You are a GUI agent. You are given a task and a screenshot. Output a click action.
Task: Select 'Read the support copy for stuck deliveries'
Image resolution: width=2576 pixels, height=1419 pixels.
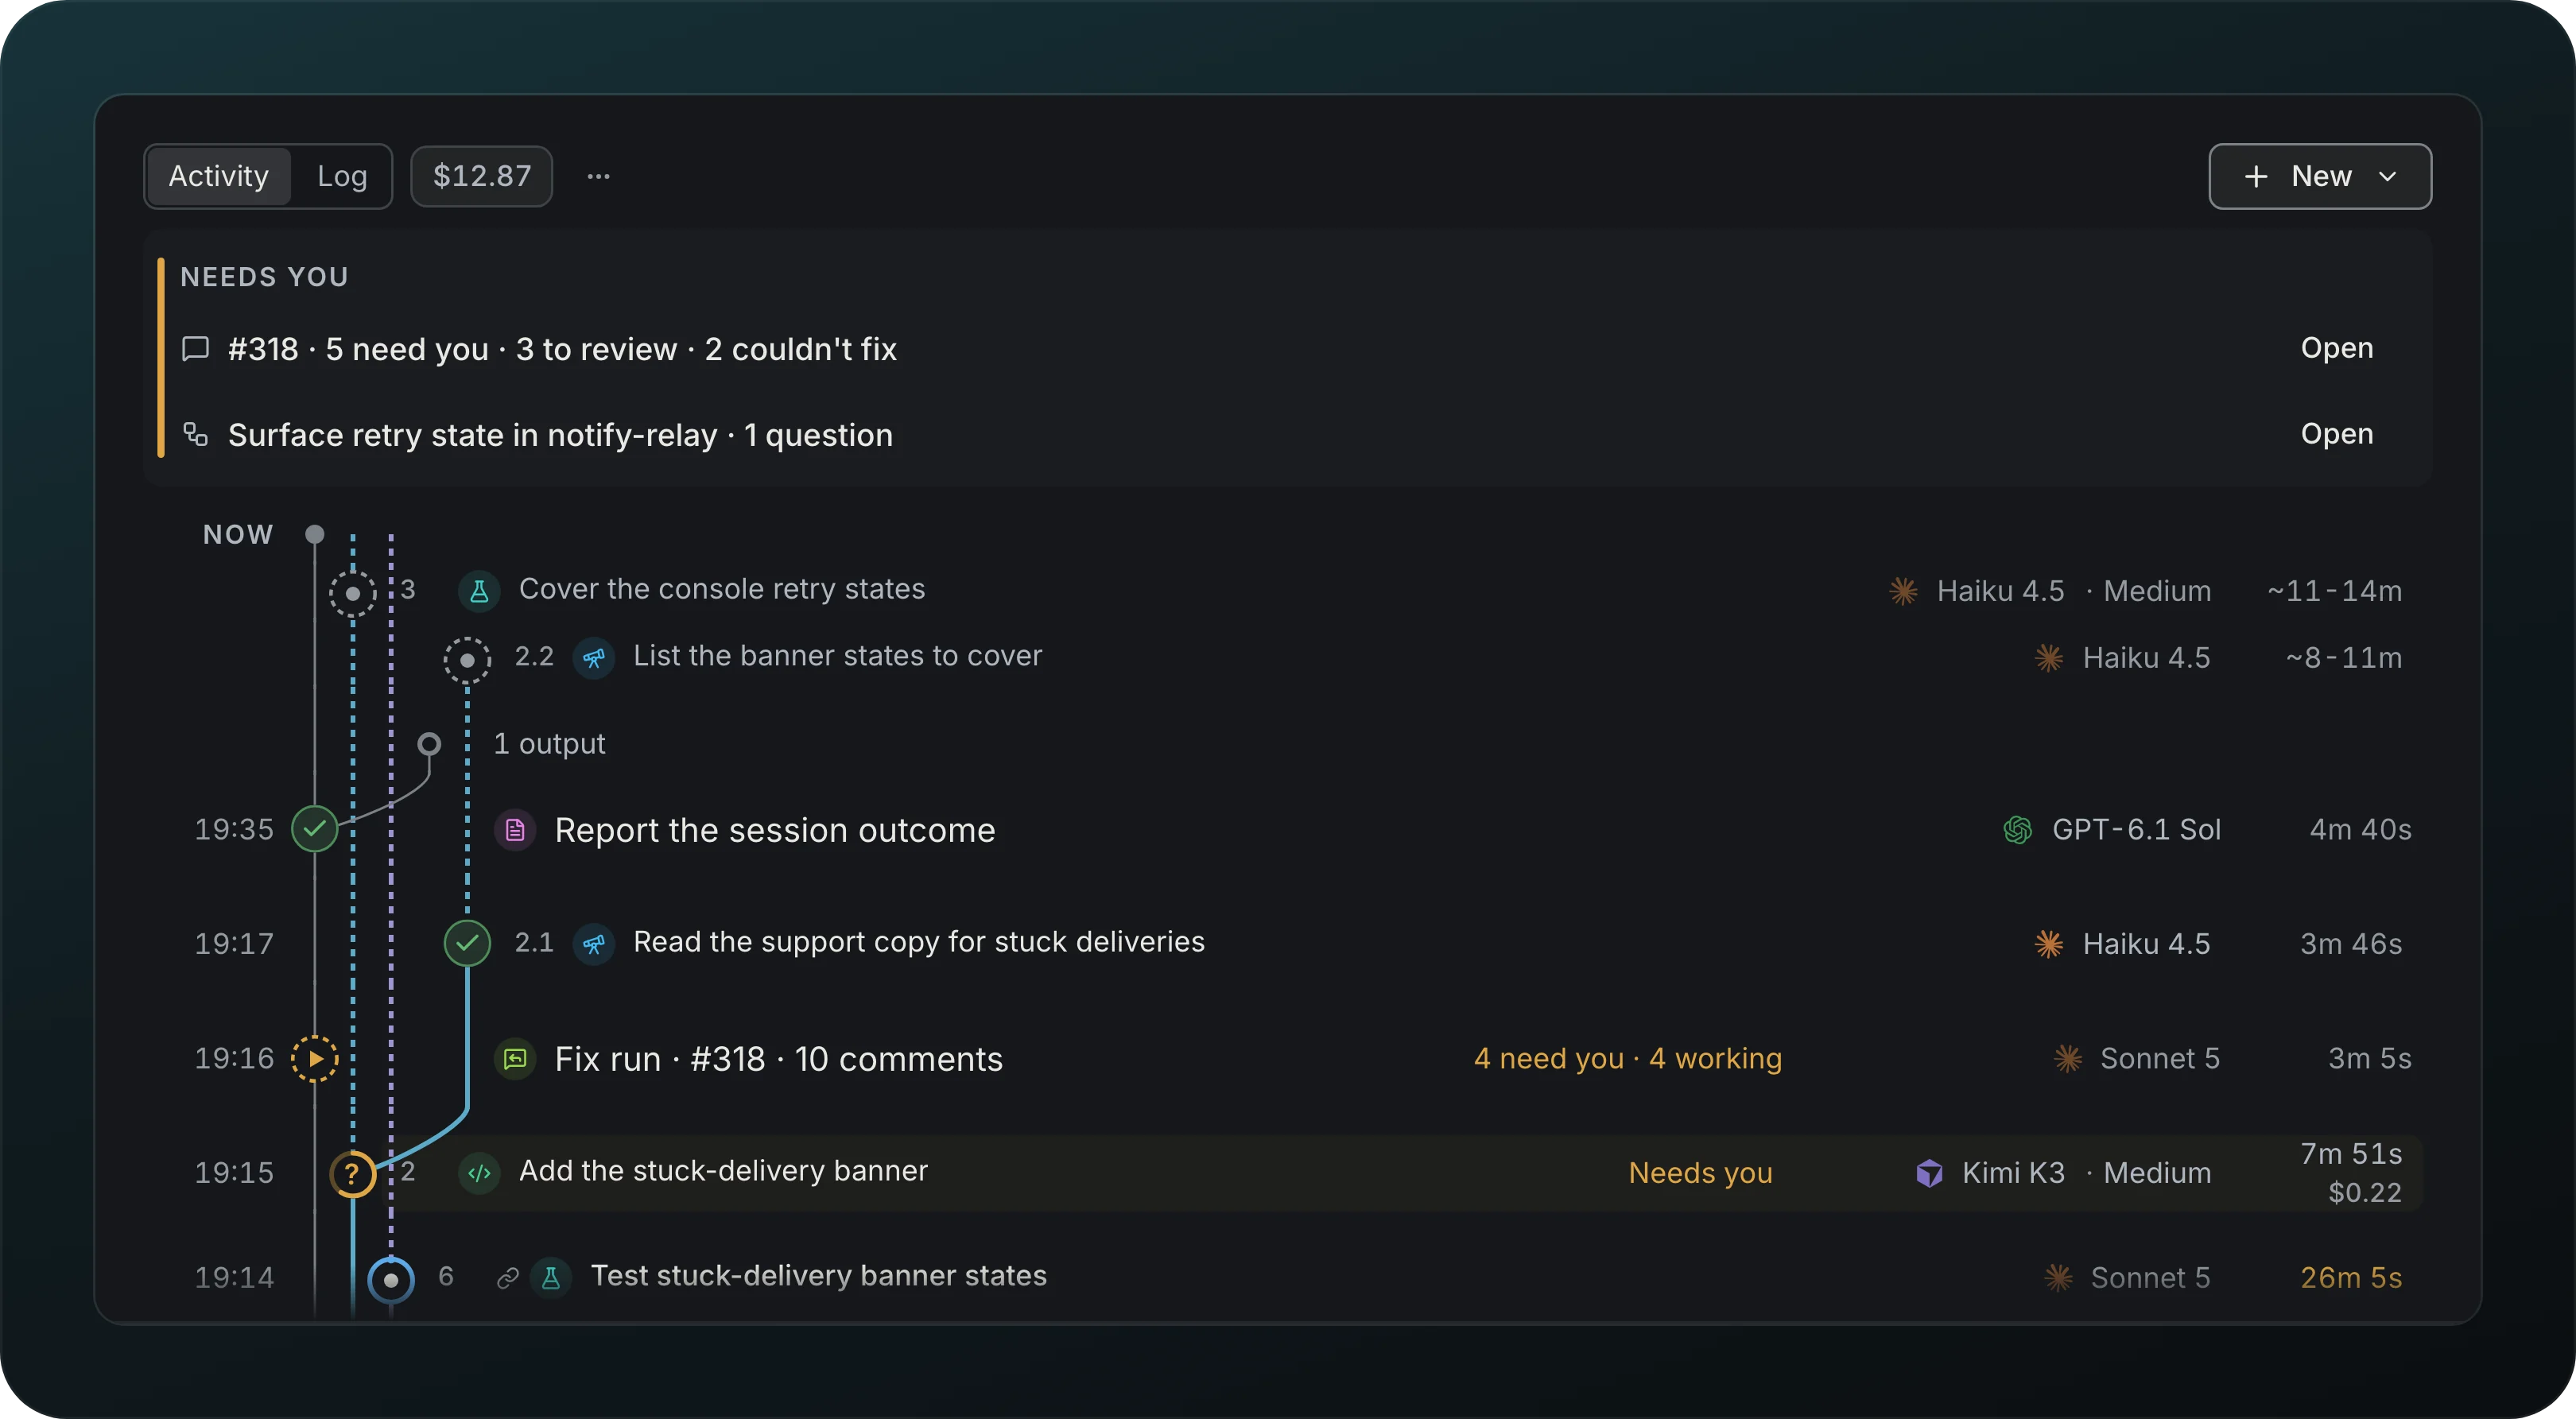919,942
